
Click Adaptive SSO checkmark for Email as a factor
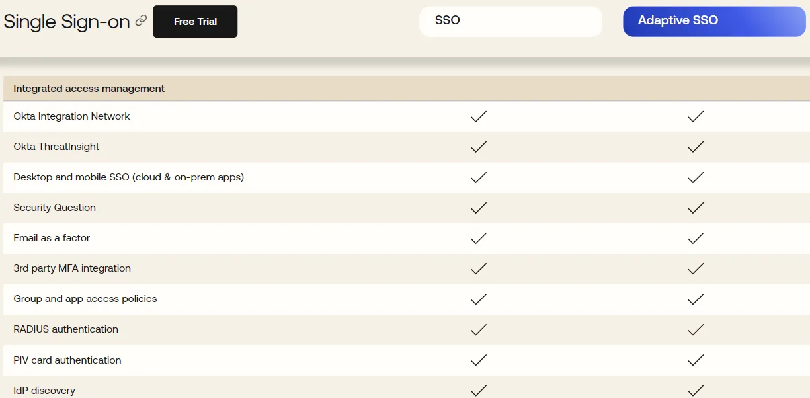tap(696, 238)
